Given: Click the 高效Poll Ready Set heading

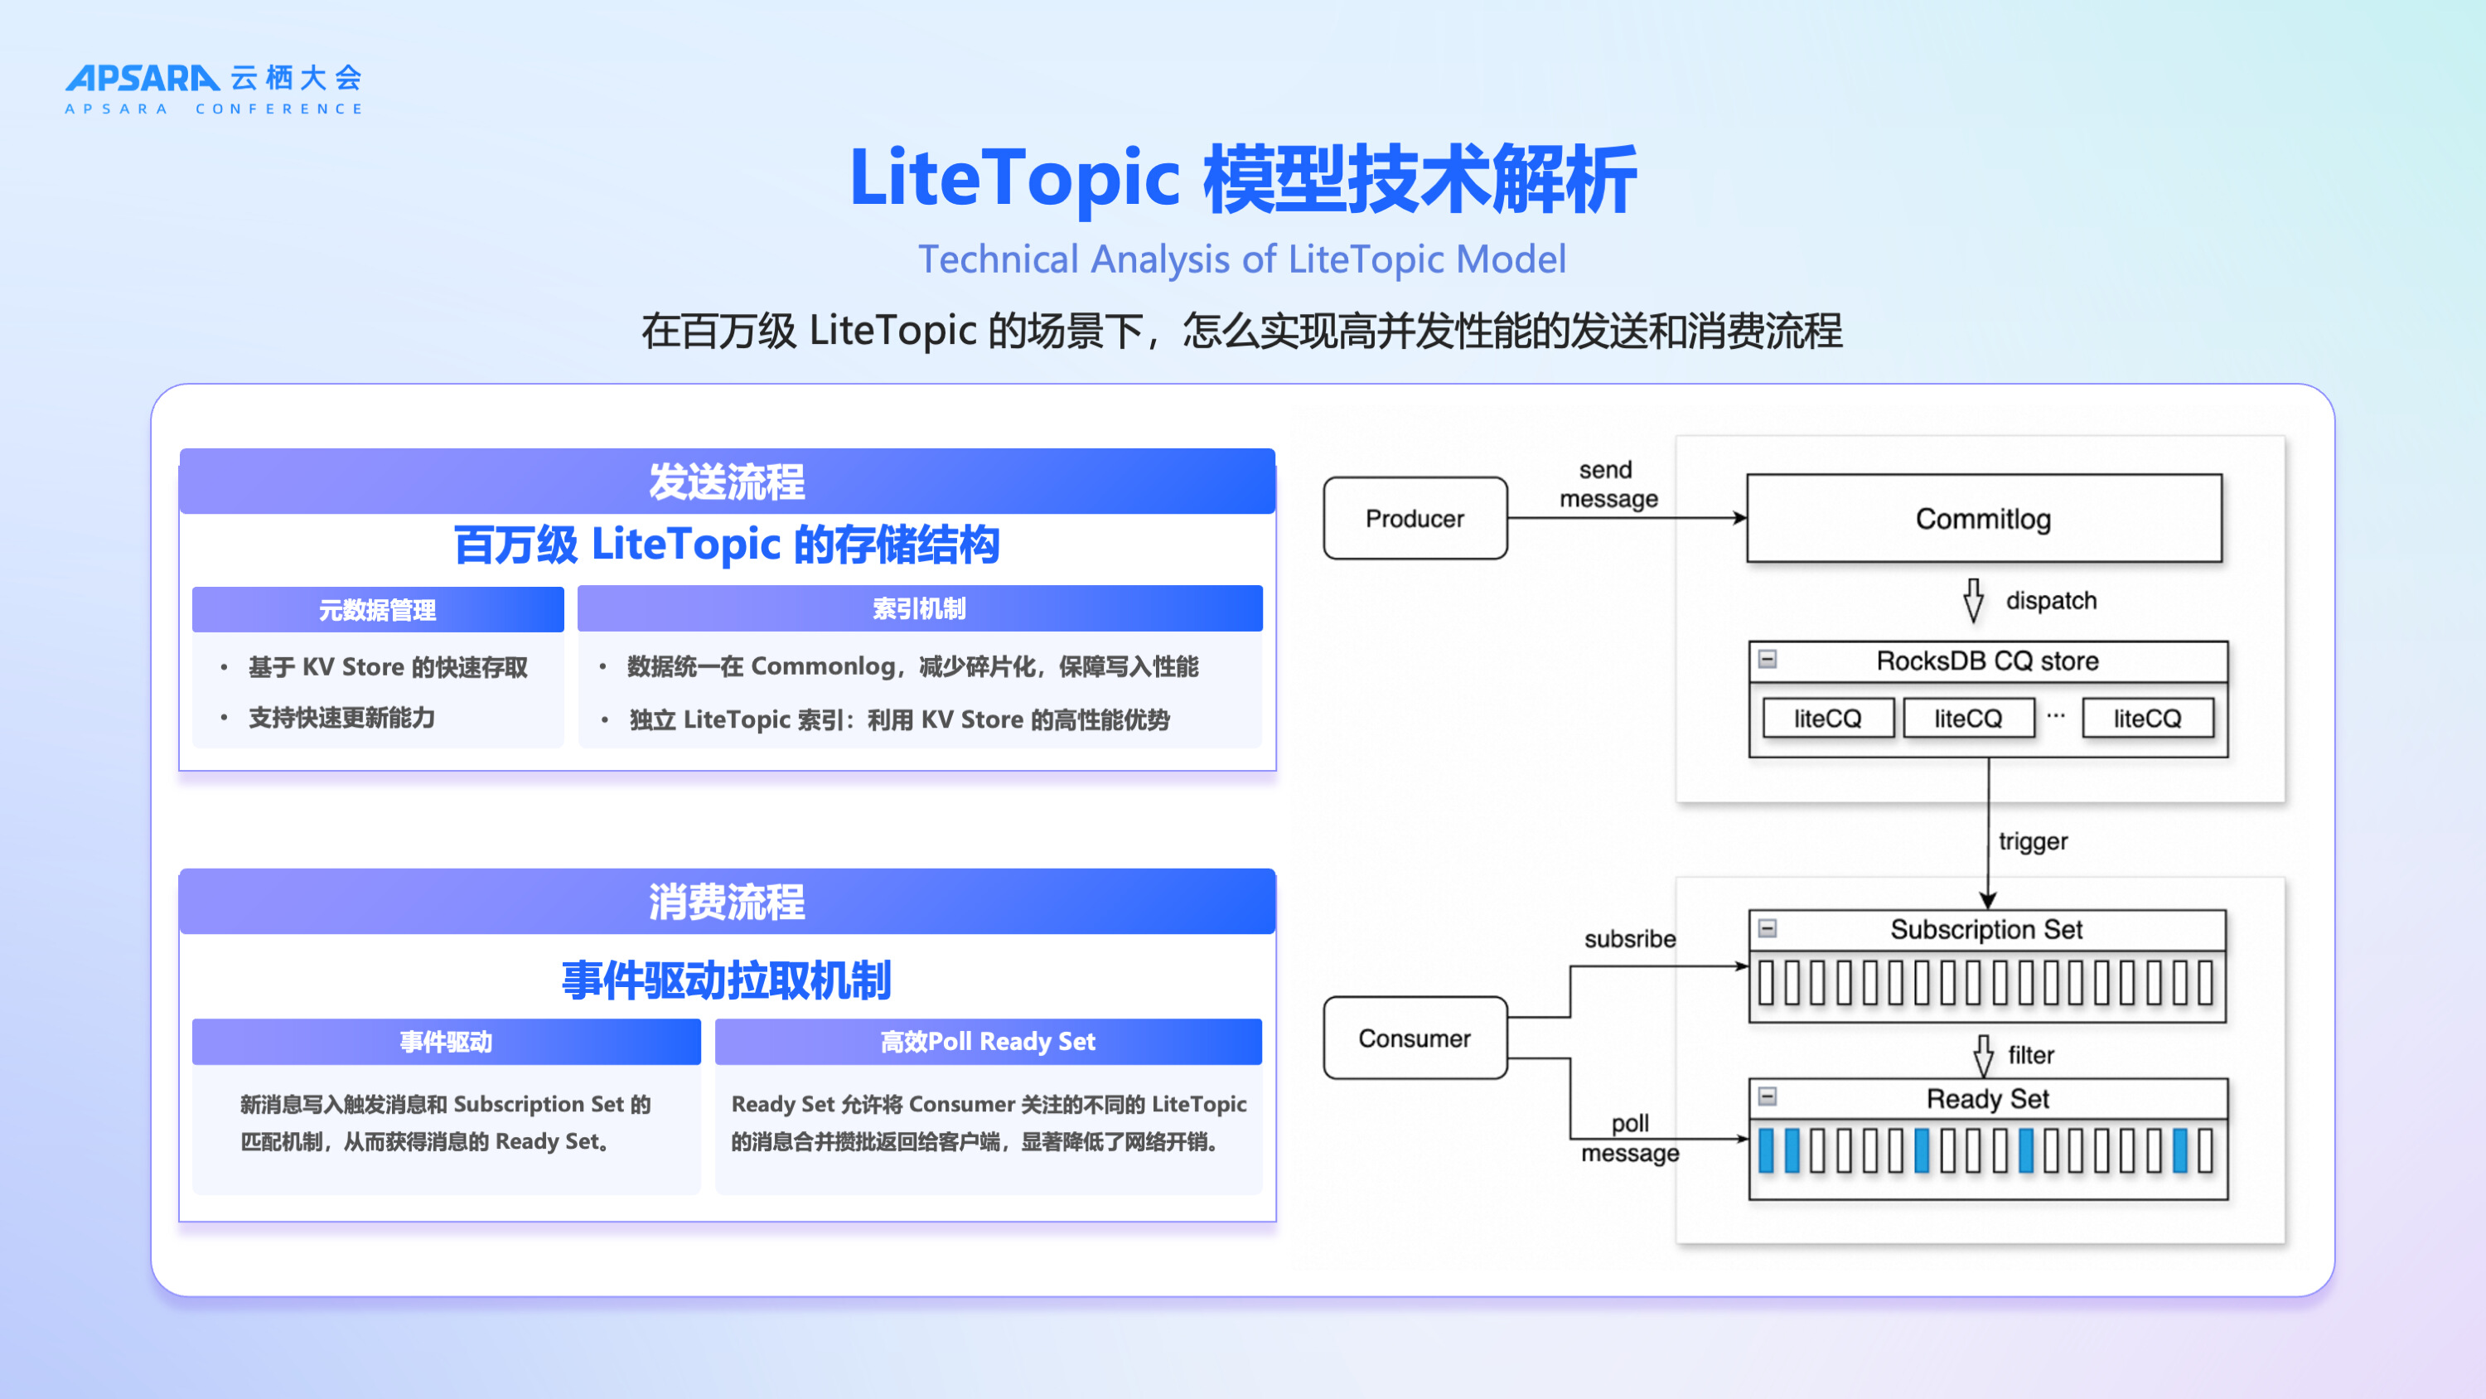Looking at the screenshot, I should coord(987,1041).
